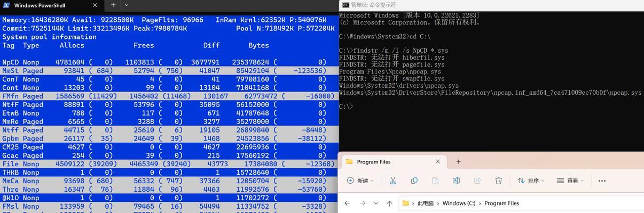Click 'Windows\System32\drivers\npcap.sys' output line
Image resolution: width=644 pixels, height=213 pixels.
coord(399,85)
